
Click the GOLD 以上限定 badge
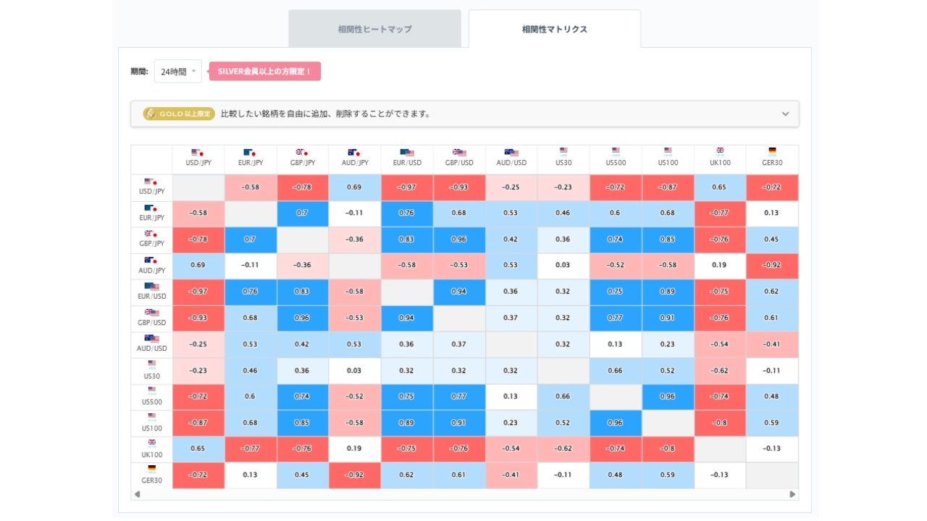(179, 114)
